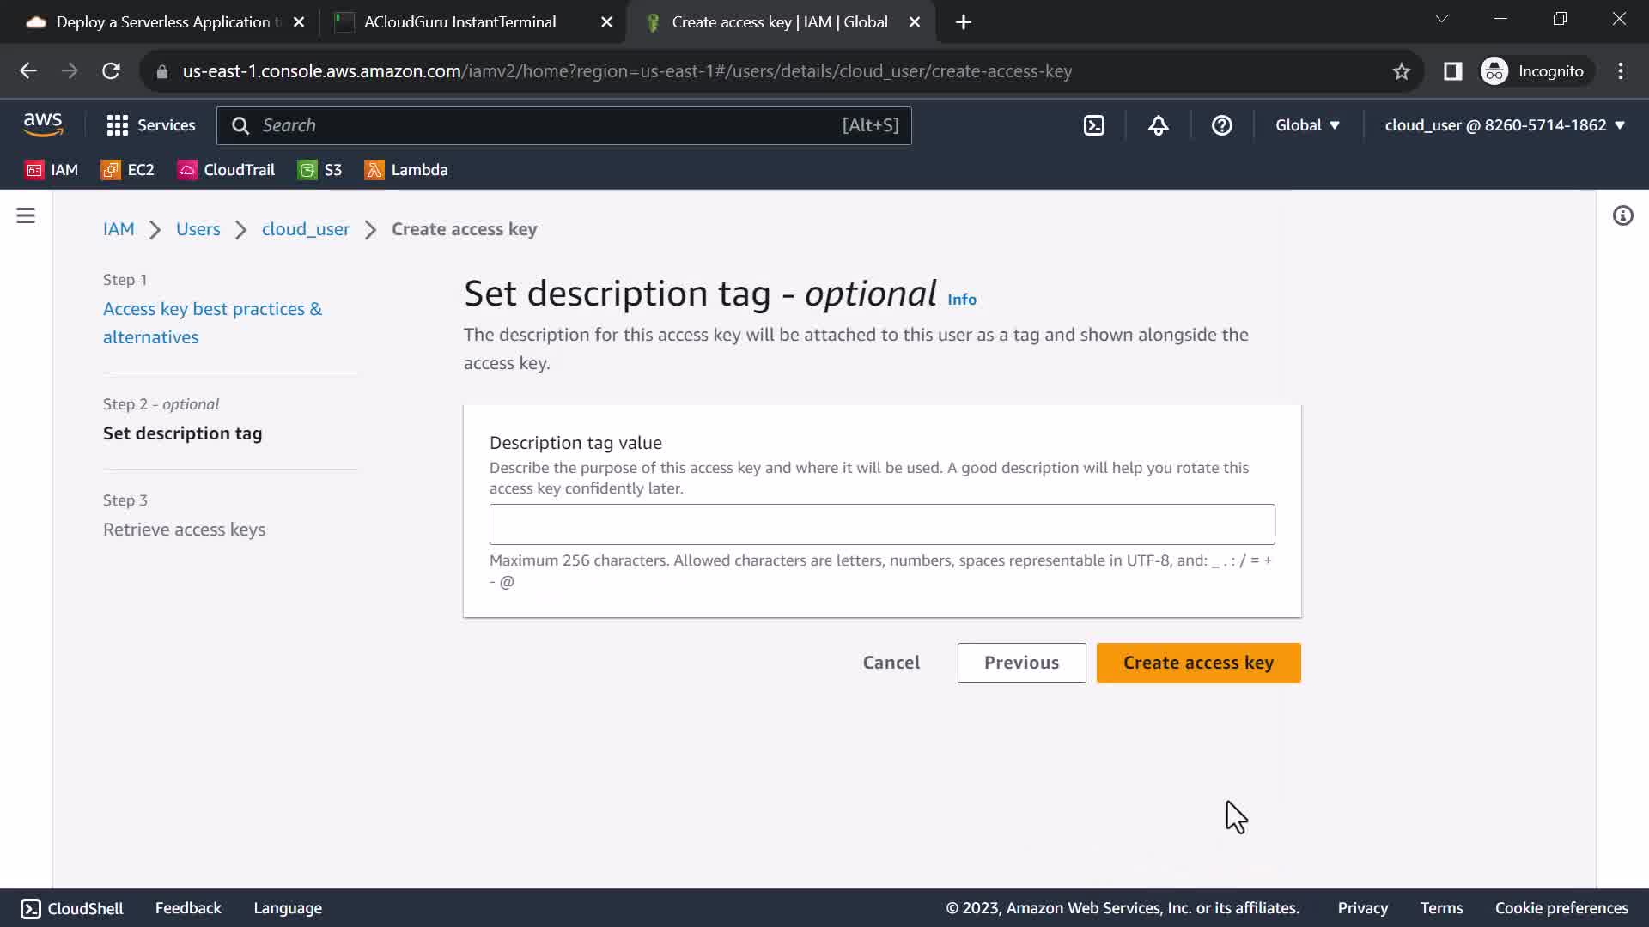Screen dimensions: 1649x927
Task: Open Lambda favorite shortcut
Action: point(406,170)
